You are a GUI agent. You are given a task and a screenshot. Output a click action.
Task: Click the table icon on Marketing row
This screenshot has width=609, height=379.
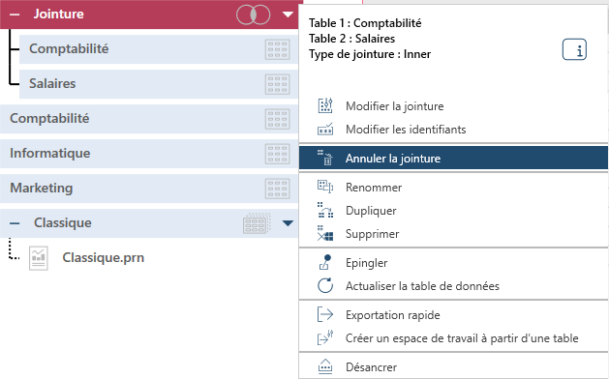277,189
